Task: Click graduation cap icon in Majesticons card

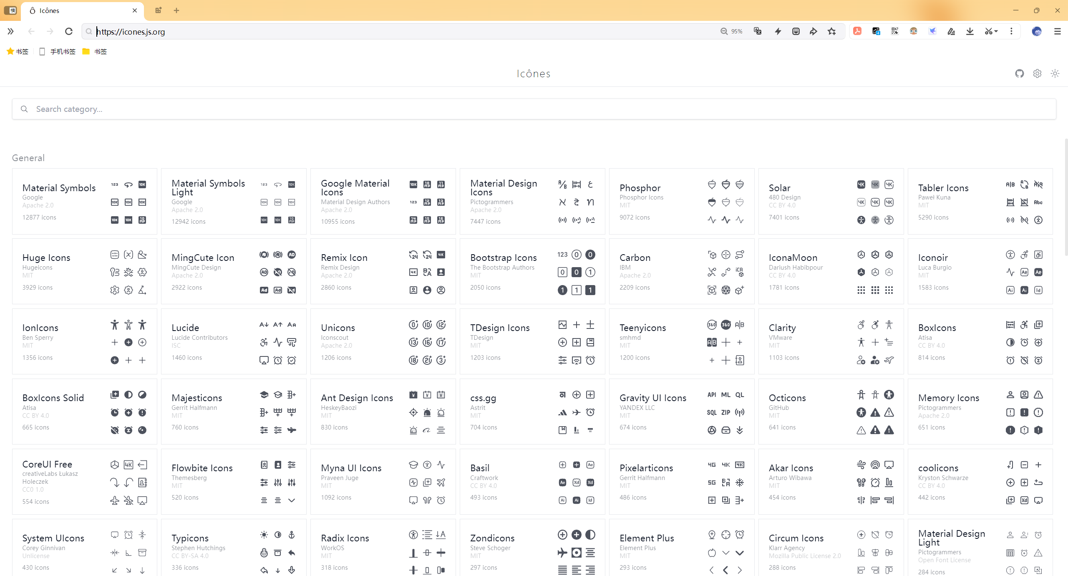Action: pyautogui.click(x=264, y=395)
